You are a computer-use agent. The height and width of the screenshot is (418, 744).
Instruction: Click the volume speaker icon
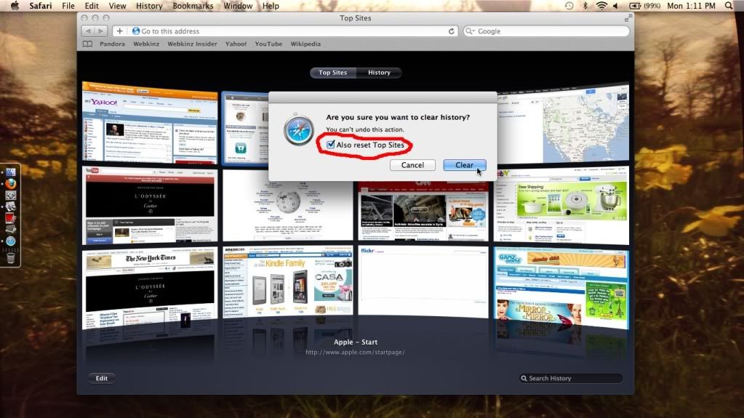point(616,6)
